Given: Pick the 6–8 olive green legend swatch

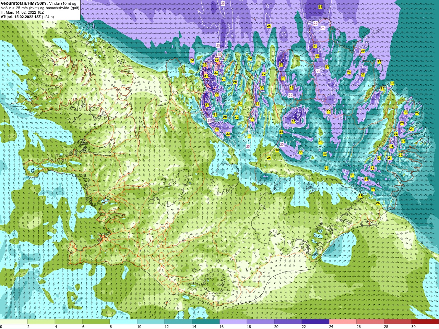Looking at the screenshot, I should pyautogui.click(x=96, y=322).
